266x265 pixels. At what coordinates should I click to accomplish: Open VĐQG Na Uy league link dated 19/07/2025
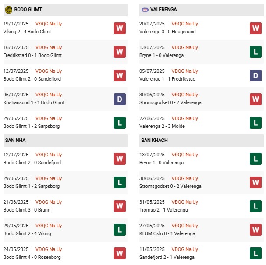(49, 24)
